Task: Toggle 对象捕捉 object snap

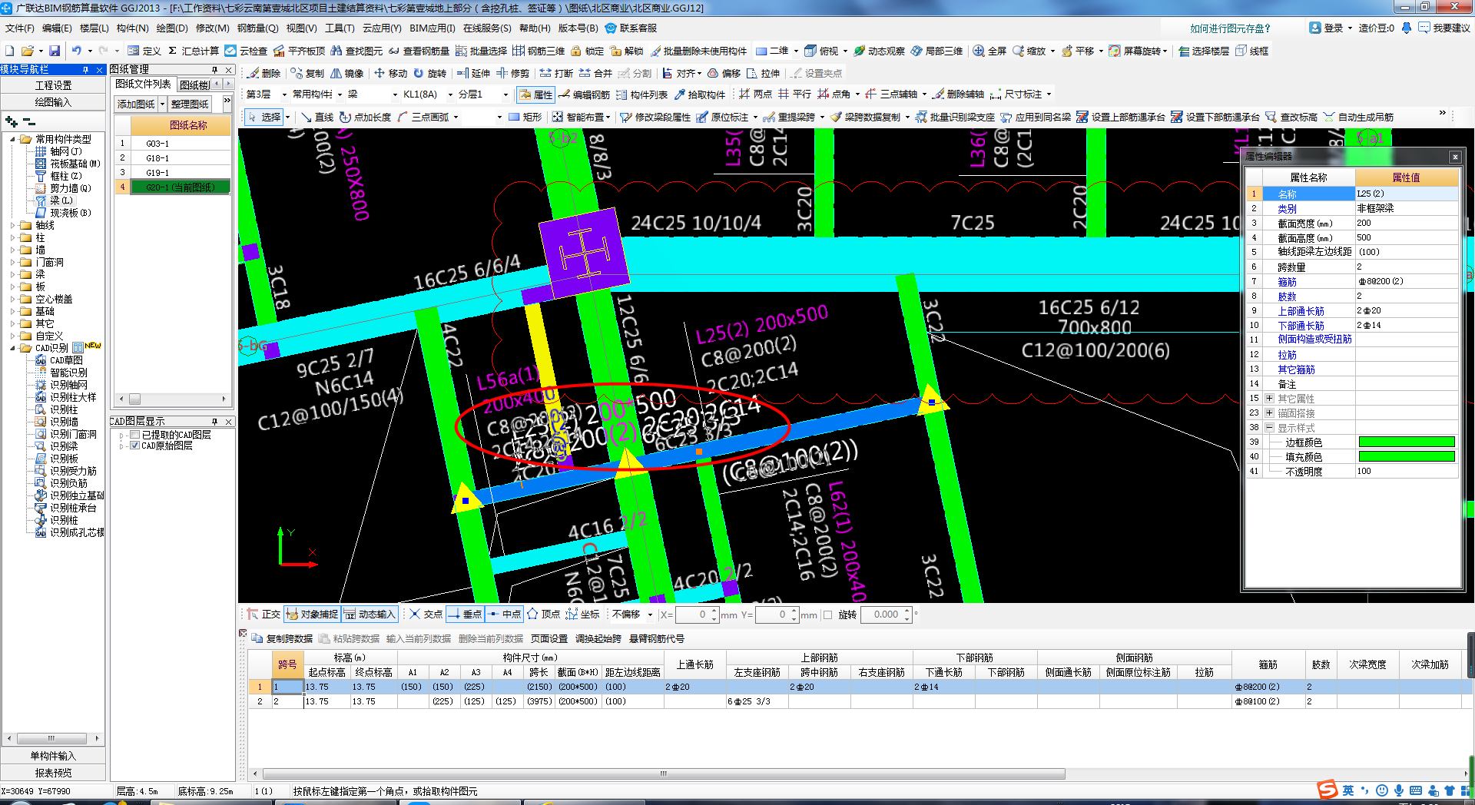Action: (x=312, y=614)
